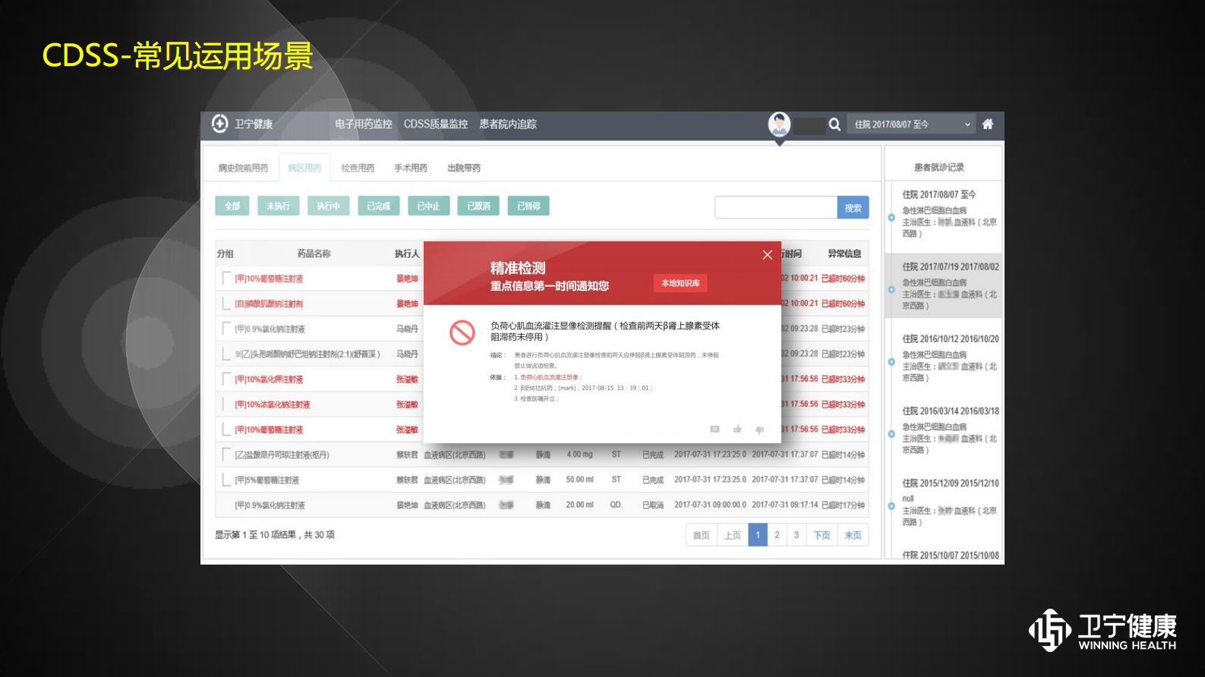Click the medication search input field
Image resolution: width=1205 pixels, height=677 pixels.
pyautogui.click(x=776, y=207)
